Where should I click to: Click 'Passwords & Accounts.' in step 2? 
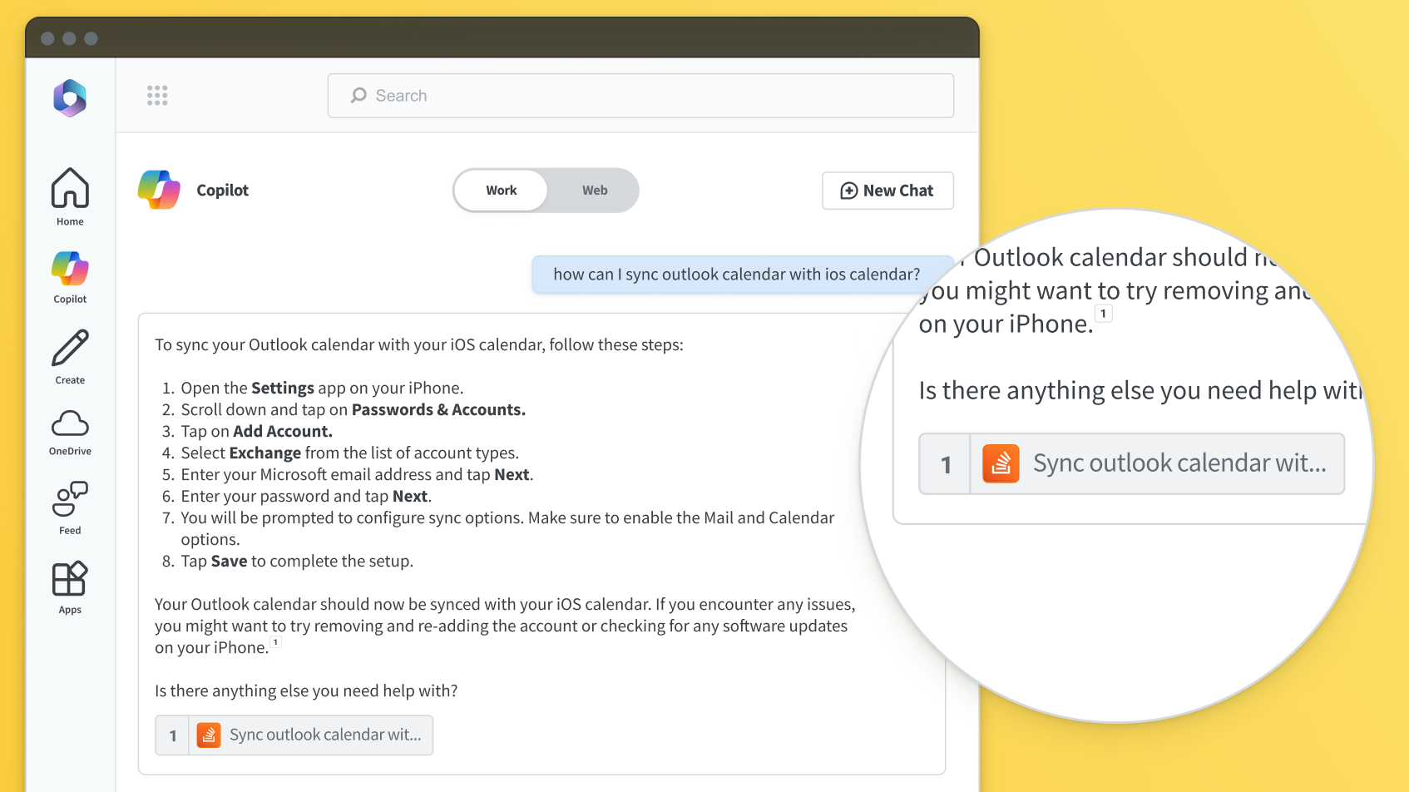point(438,410)
